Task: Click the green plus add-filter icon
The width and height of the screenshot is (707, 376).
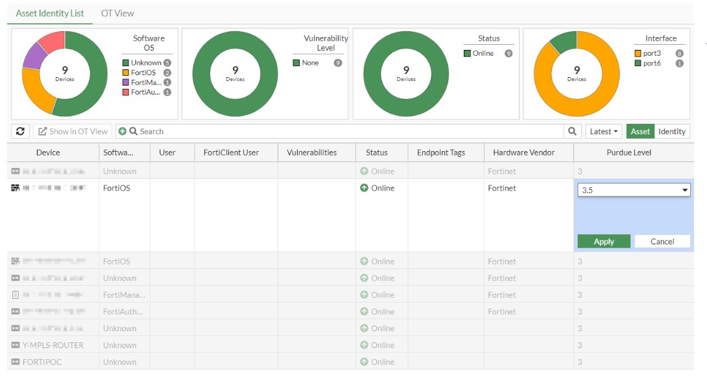Action: coord(123,132)
